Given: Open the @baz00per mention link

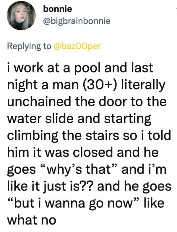Looking at the screenshot, I should (78, 46).
